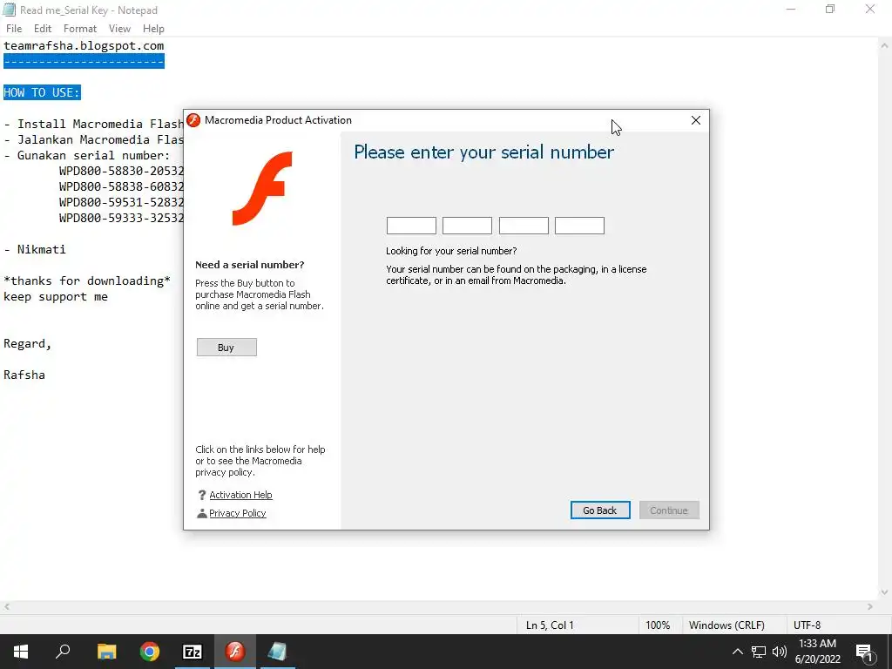
Task: Open network status tray icon
Action: (x=759, y=652)
